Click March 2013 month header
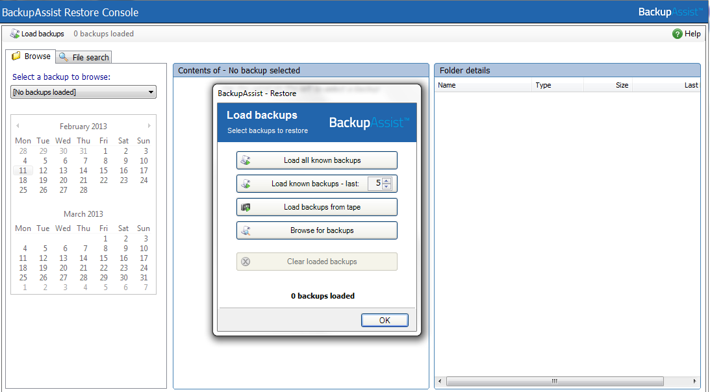 (x=83, y=214)
